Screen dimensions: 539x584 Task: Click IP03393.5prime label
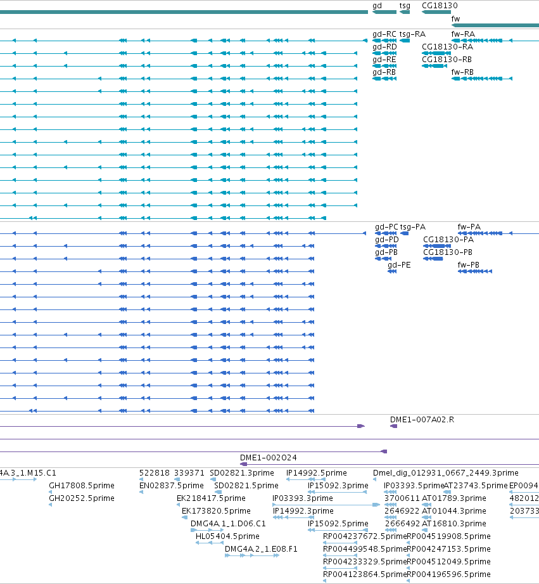pos(414,486)
